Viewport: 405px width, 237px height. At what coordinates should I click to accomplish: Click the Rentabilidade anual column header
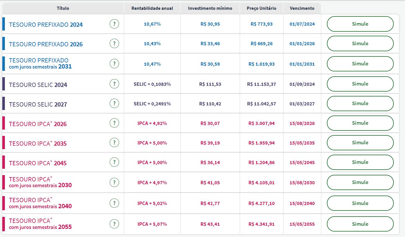(152, 8)
